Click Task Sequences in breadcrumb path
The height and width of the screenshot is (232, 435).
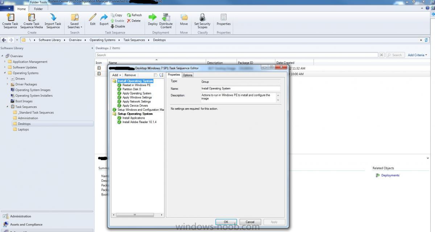[x=134, y=40]
